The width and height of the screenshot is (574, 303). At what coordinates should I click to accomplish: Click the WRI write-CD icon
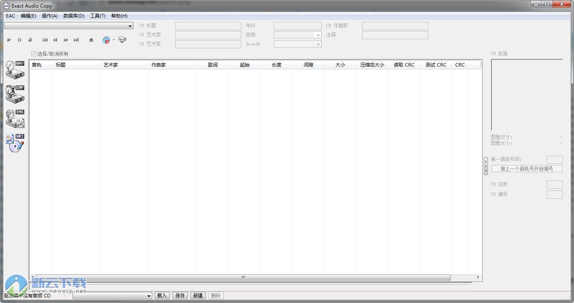[15, 143]
